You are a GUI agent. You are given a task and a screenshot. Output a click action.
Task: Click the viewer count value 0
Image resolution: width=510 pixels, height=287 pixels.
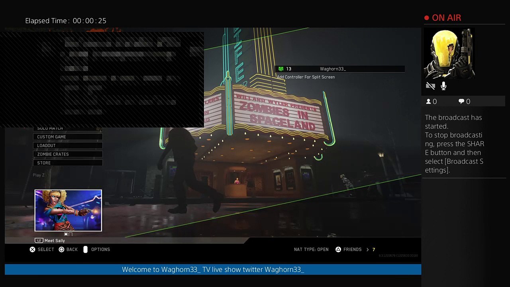(x=435, y=102)
